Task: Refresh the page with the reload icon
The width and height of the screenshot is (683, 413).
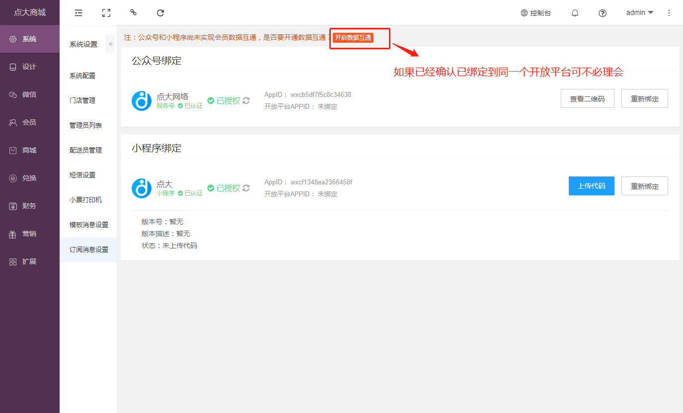Action: tap(160, 13)
